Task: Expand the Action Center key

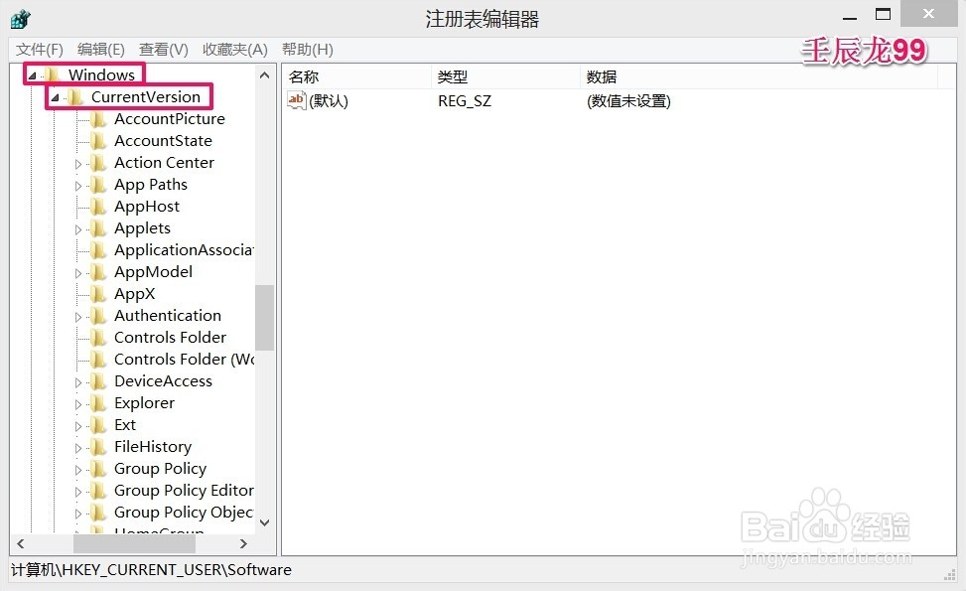Action: (80, 162)
